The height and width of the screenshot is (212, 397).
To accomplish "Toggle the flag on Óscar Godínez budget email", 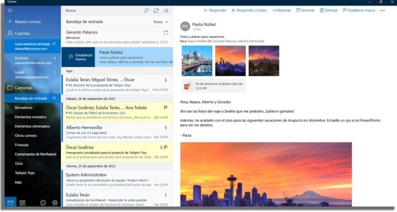I will 166,148.
